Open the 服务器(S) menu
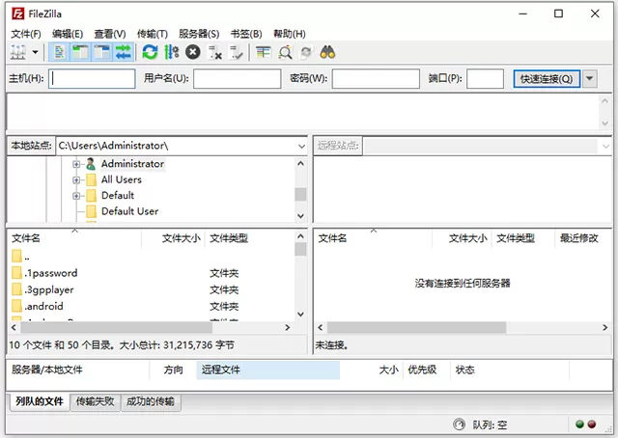618x438 pixels. (199, 34)
